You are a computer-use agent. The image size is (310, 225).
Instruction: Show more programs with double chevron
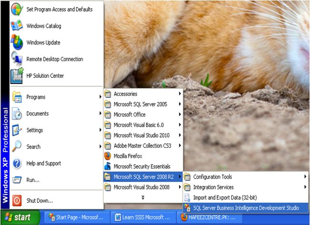(x=143, y=197)
